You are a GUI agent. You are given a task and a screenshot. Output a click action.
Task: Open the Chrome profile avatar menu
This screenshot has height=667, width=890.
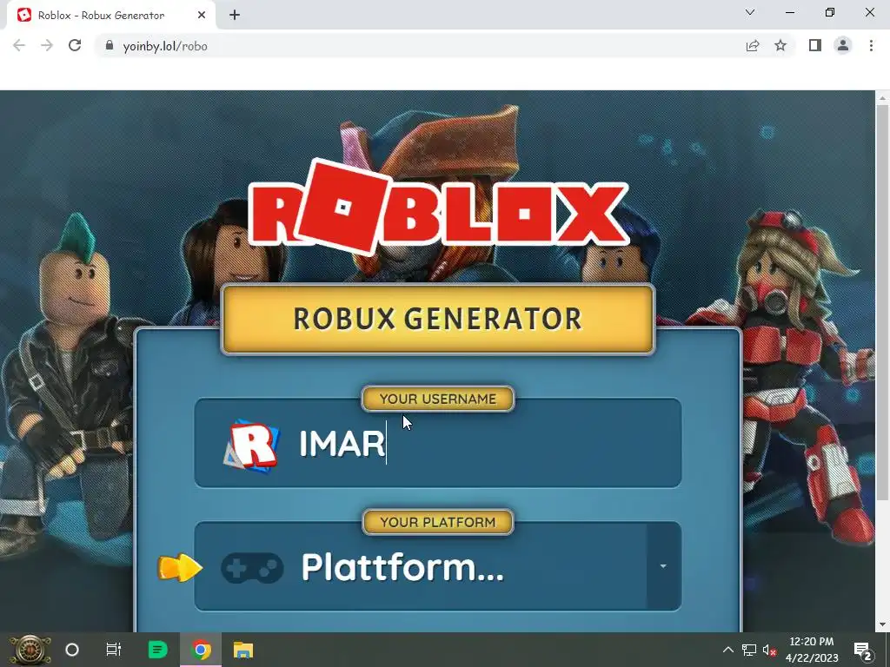pyautogui.click(x=843, y=45)
